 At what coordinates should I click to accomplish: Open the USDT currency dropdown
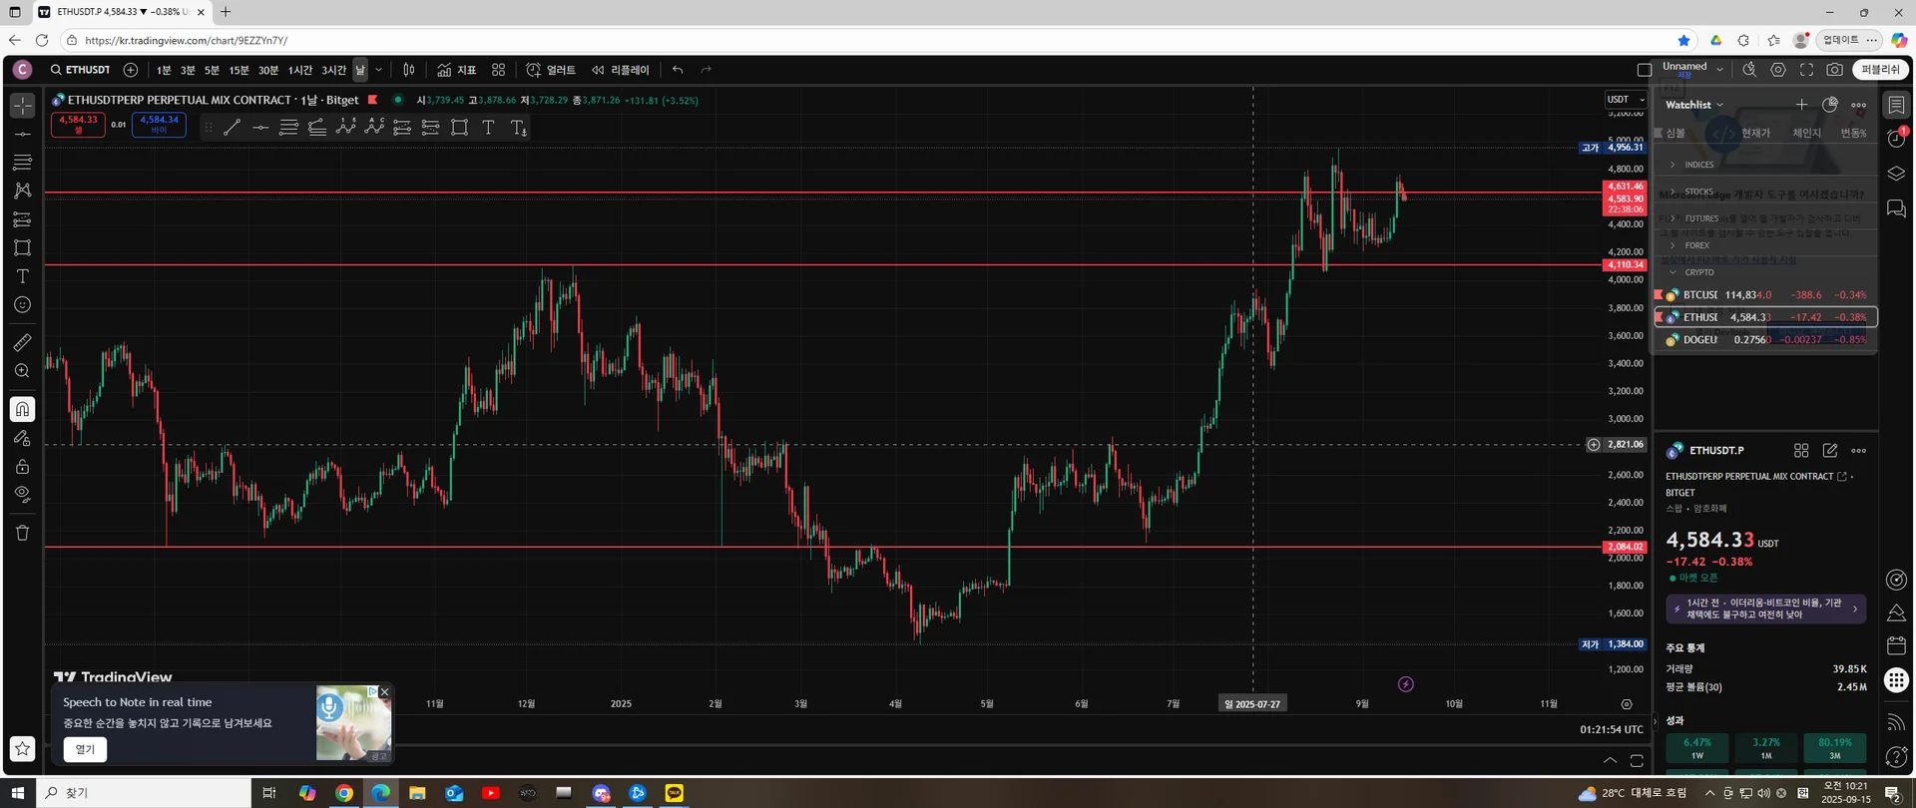pyautogui.click(x=1626, y=100)
